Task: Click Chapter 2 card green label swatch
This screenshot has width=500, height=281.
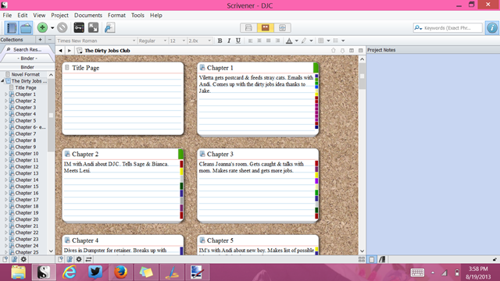Action: click(x=180, y=154)
